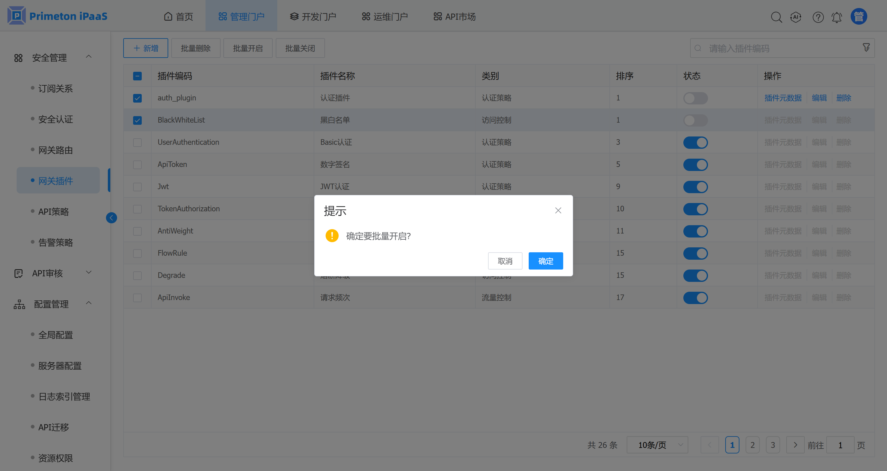This screenshot has height=471, width=887.
Task: Open the API策略 sidebar menu item
Action: [x=54, y=212]
